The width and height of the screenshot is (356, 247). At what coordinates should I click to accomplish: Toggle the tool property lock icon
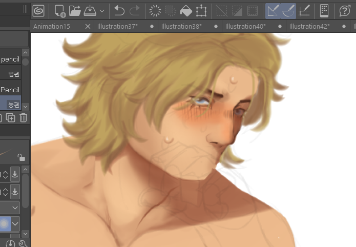point(22,157)
